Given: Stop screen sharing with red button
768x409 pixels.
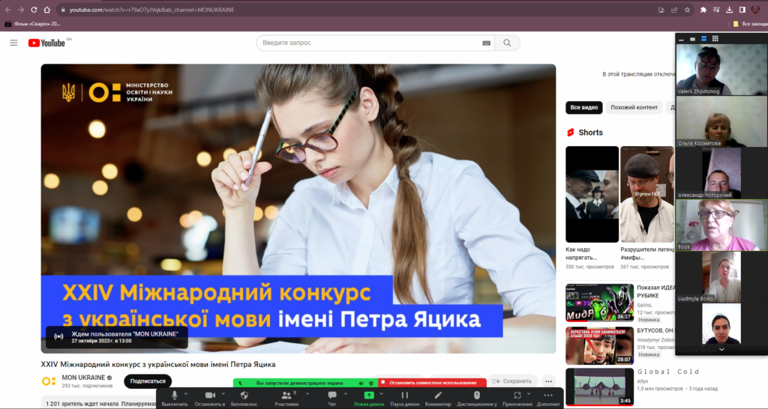Looking at the screenshot, I should tap(431, 383).
